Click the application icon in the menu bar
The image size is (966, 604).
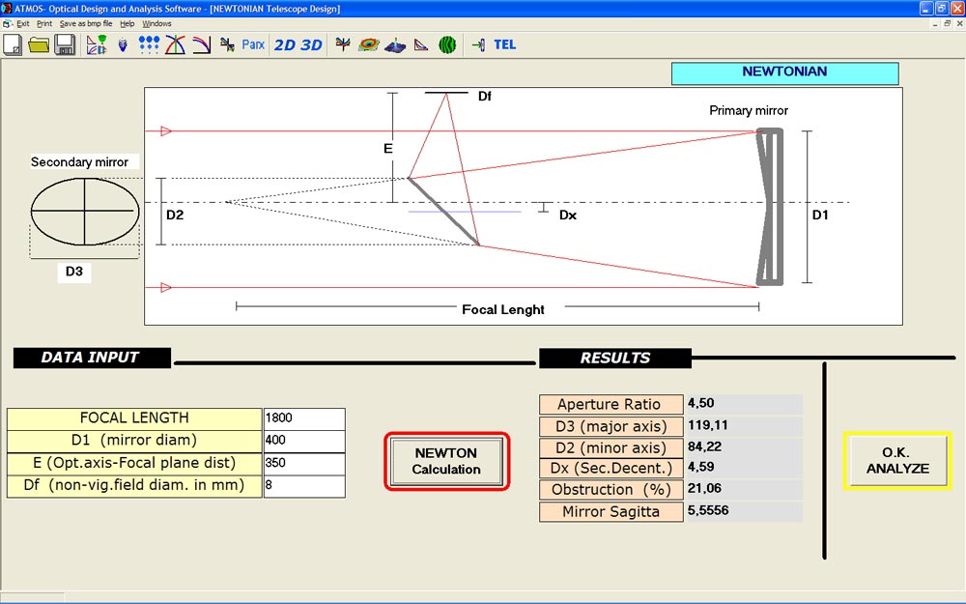click(7, 24)
